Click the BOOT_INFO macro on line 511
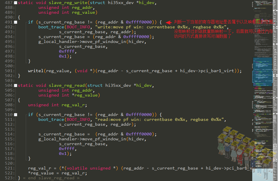This screenshot has width=278, height=181. tap(78, 120)
